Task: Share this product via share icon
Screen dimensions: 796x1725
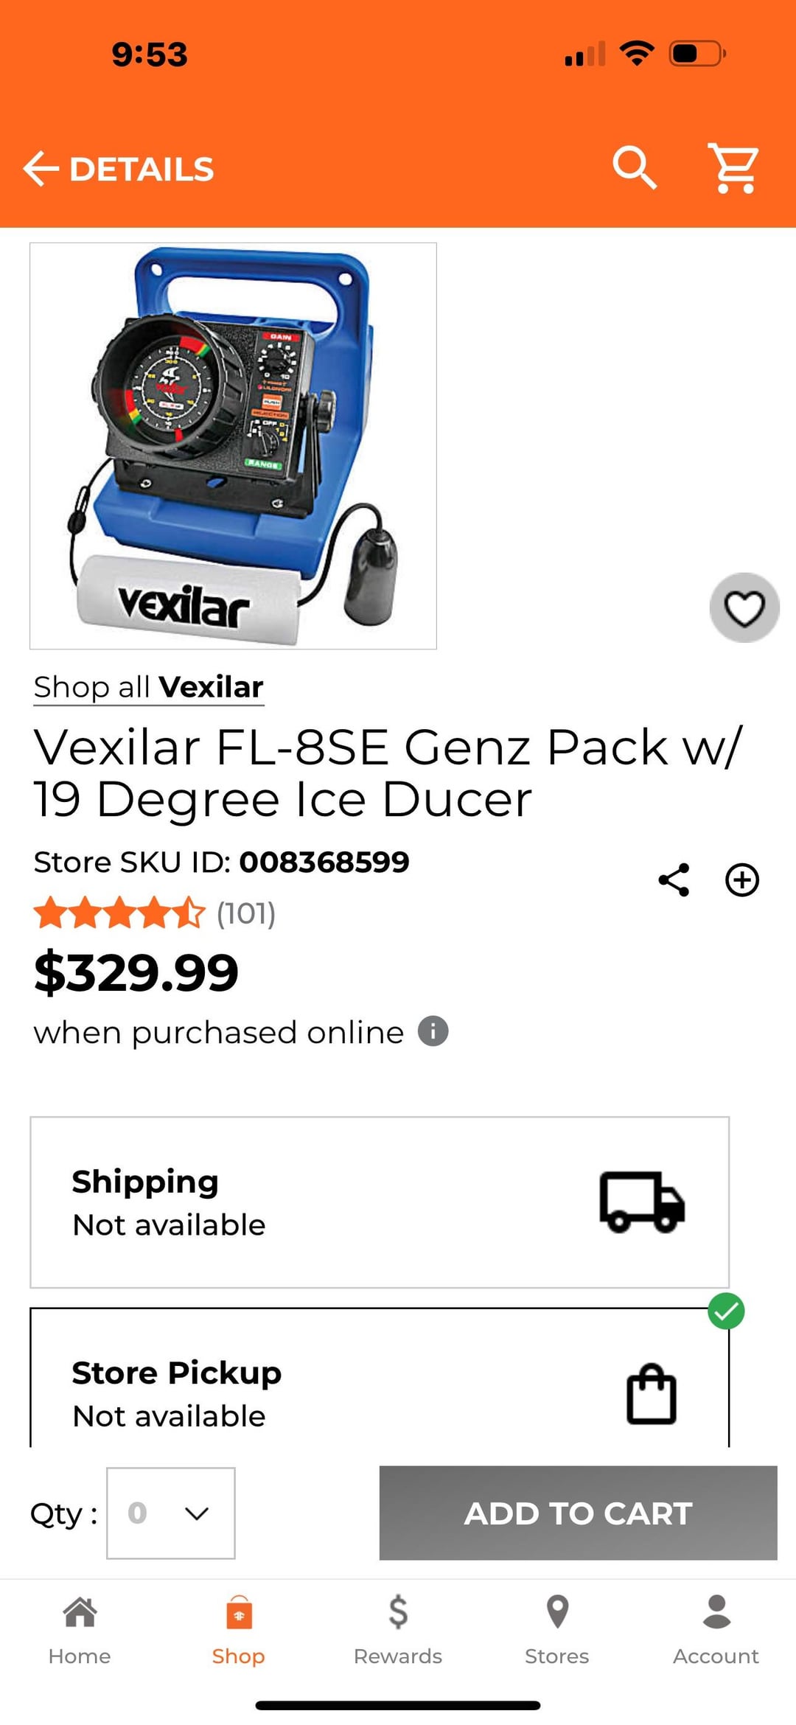Action: pyautogui.click(x=674, y=879)
